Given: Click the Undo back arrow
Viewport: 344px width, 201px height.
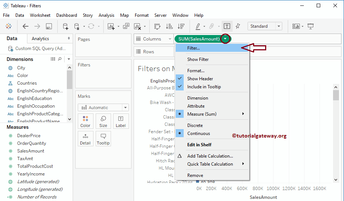Looking at the screenshot, I should coord(26,26).
